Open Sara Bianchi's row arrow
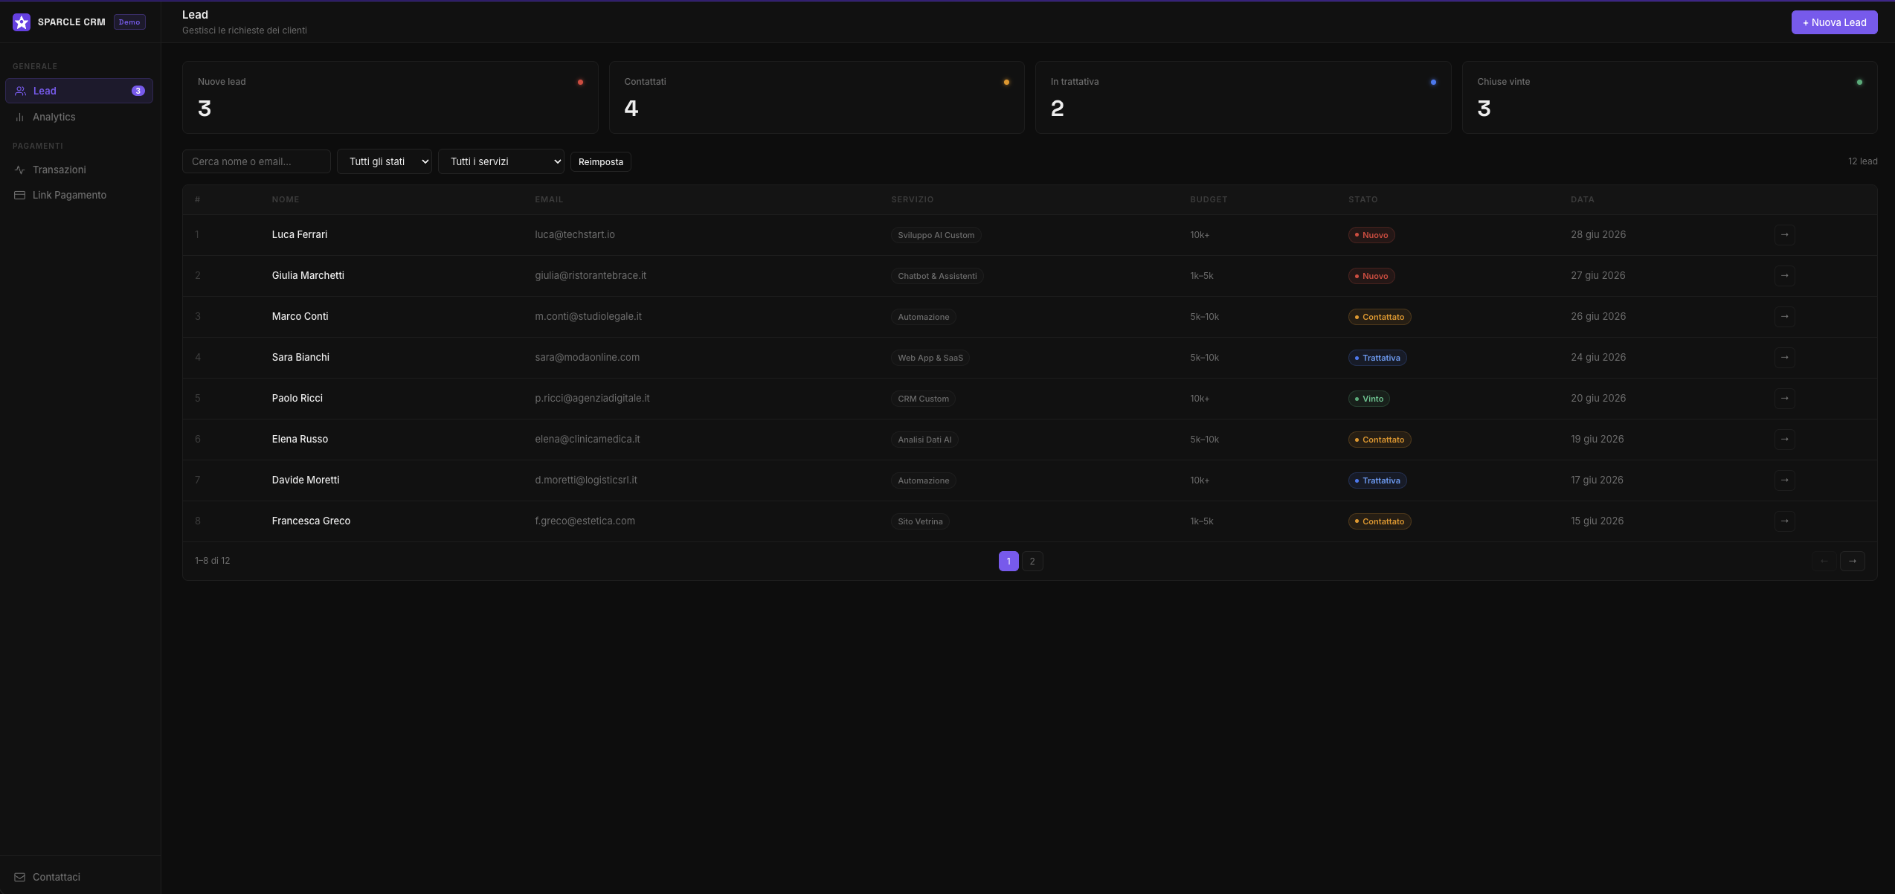 click(x=1785, y=357)
